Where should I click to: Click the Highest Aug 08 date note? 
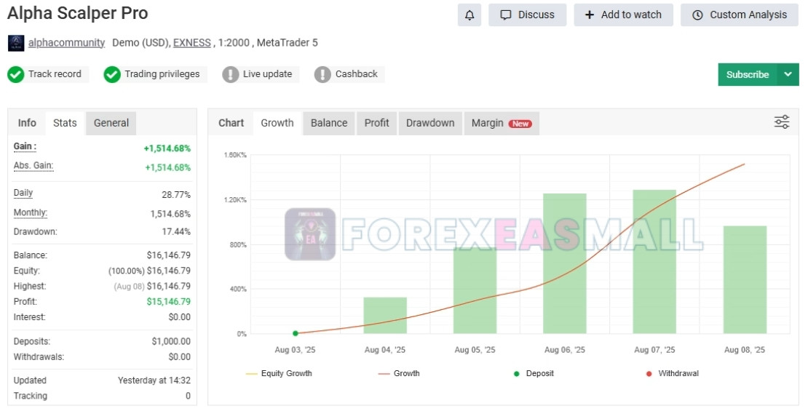click(x=129, y=287)
